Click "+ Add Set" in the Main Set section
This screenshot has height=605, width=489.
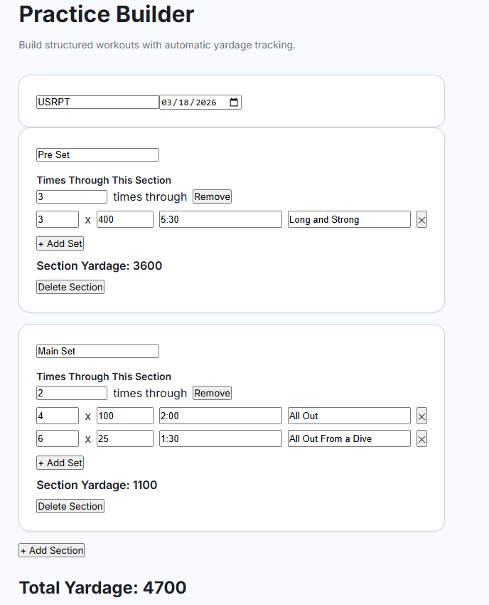pyautogui.click(x=60, y=462)
